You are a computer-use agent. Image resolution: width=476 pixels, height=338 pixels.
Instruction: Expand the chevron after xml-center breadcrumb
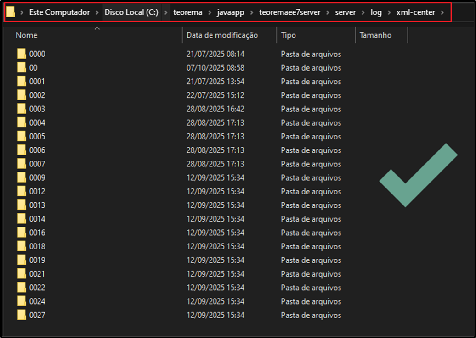point(442,12)
